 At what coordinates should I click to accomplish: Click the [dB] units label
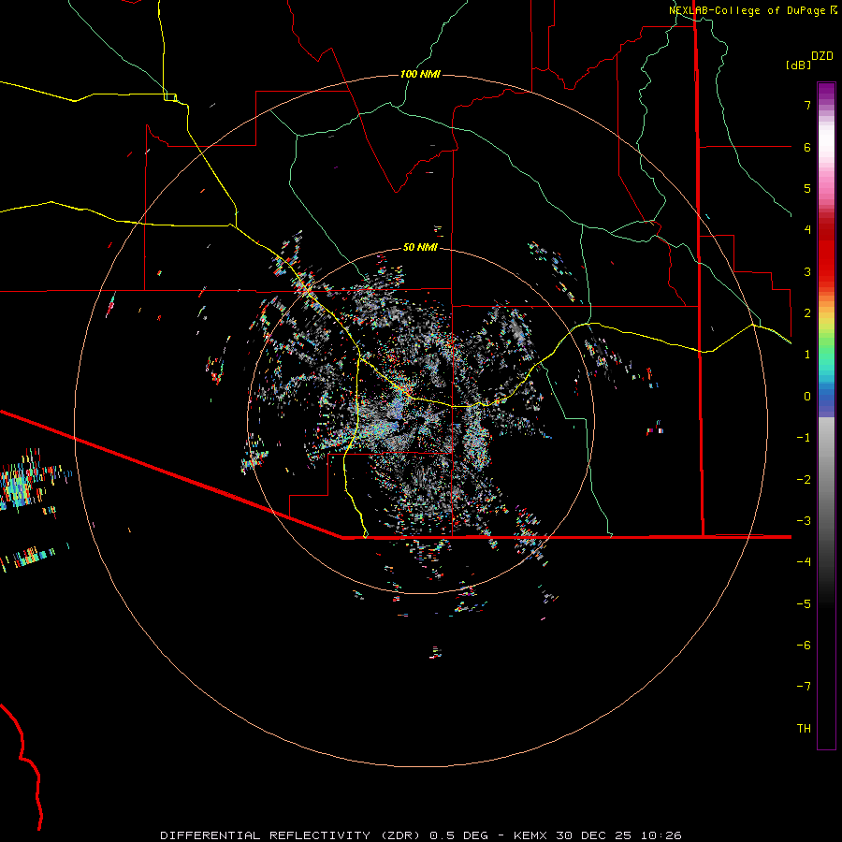[x=798, y=65]
